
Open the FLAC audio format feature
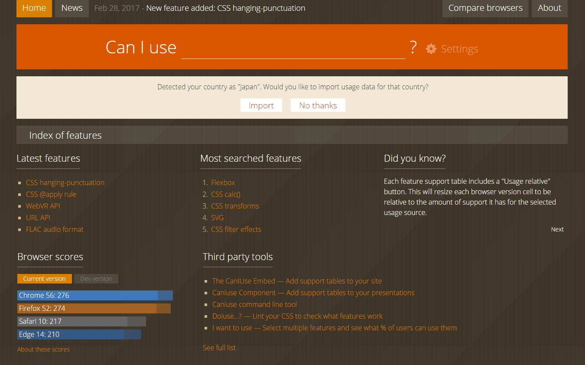point(55,229)
